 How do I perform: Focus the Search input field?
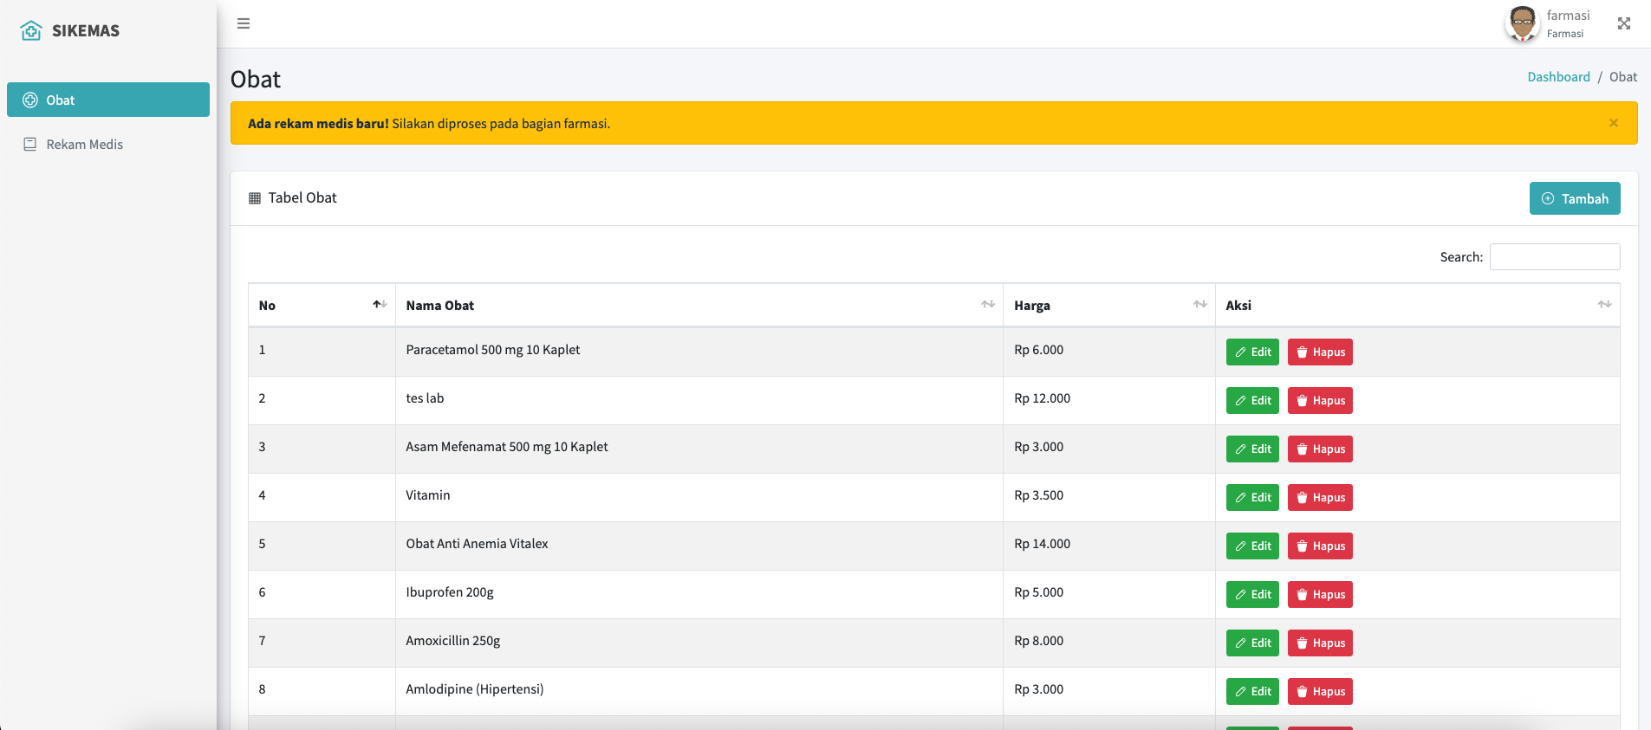[x=1554, y=257]
